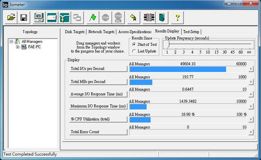This screenshot has width=261, height=160.
Task: Select Last Update radio button
Action: click(134, 51)
